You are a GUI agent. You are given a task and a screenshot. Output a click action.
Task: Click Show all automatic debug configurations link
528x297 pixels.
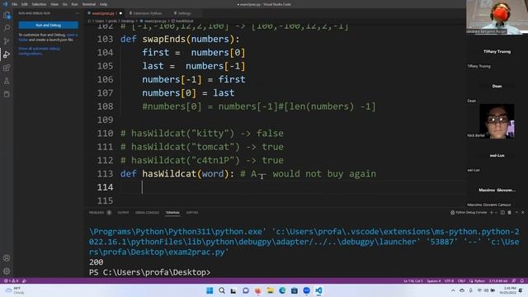pyautogui.click(x=39, y=51)
